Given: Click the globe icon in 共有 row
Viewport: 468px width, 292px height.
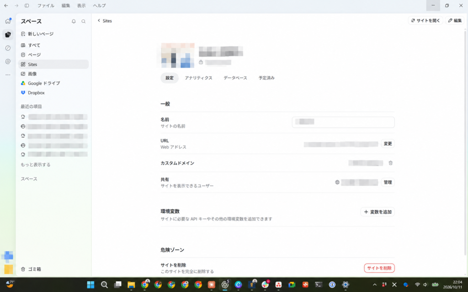Looking at the screenshot, I should click(x=337, y=182).
